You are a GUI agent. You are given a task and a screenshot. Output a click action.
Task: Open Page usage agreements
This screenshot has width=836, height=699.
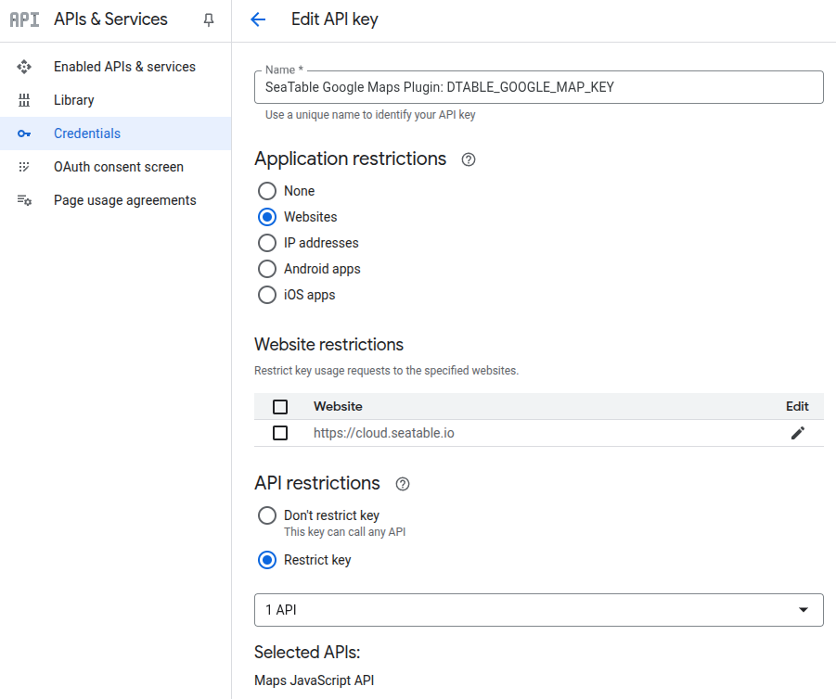[x=124, y=200]
